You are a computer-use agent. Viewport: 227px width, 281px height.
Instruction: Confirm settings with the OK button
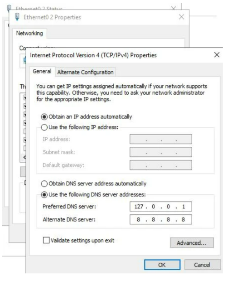point(162,265)
